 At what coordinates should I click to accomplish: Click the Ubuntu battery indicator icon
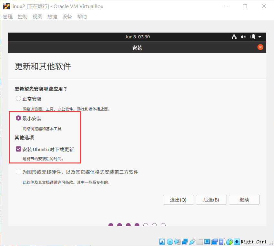(252, 37)
